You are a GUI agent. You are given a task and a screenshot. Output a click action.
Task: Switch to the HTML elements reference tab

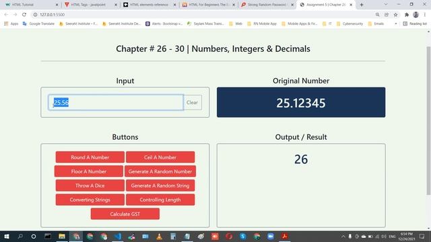pos(150,5)
